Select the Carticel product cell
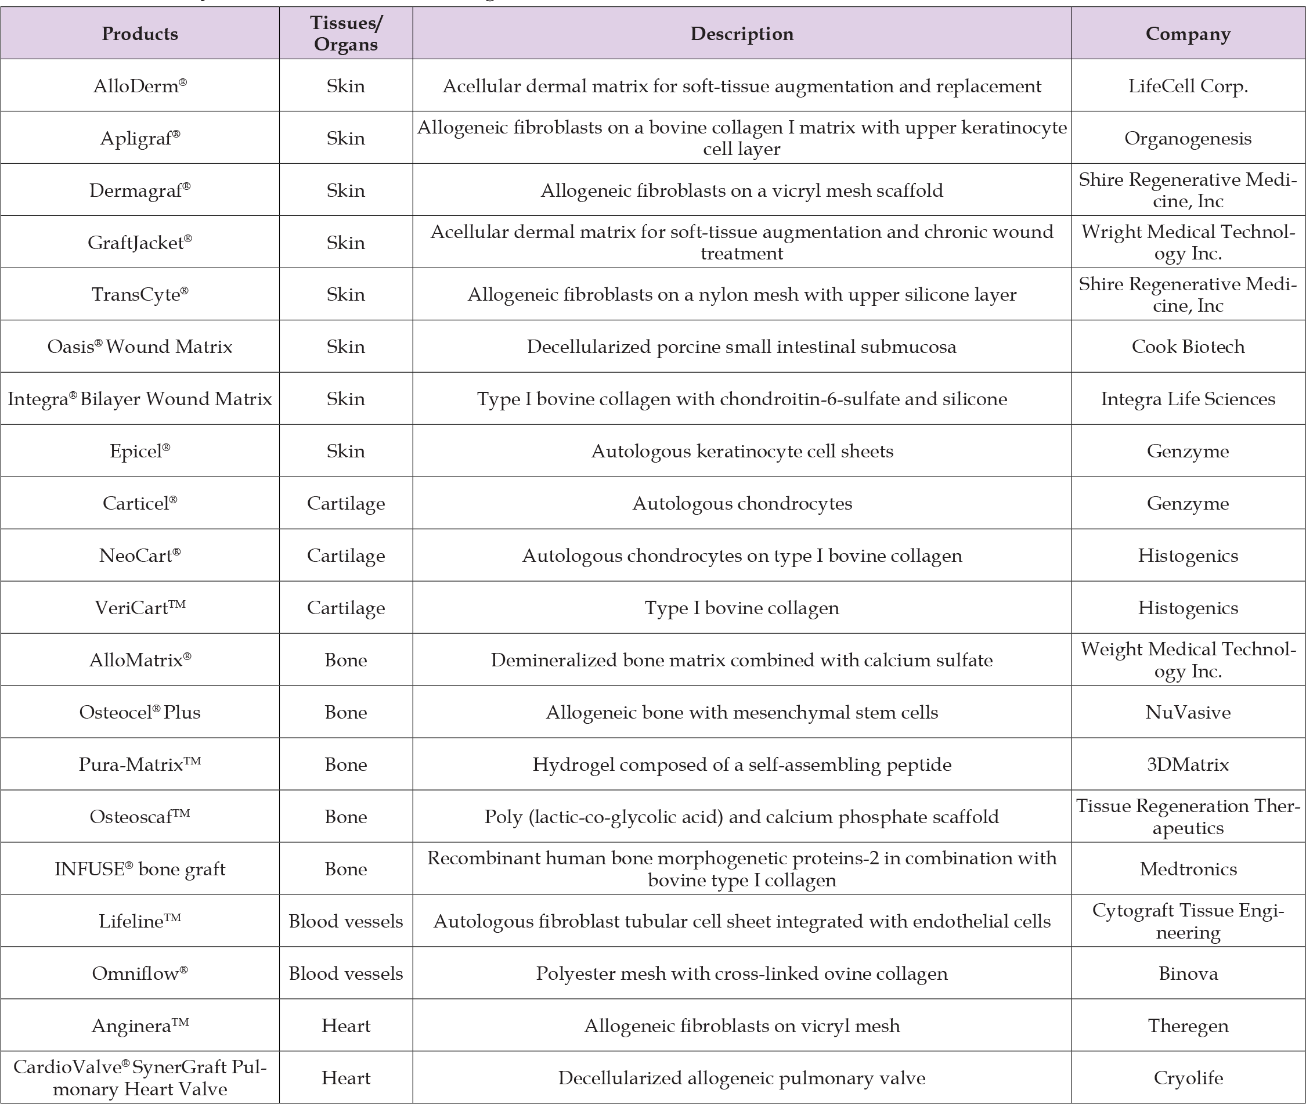Viewport: 1306px width, 1104px height. coord(139,503)
